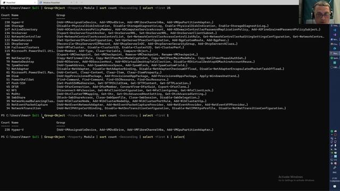Click the DhcpServer module name
The image size is (340, 191).
(20, 44)
